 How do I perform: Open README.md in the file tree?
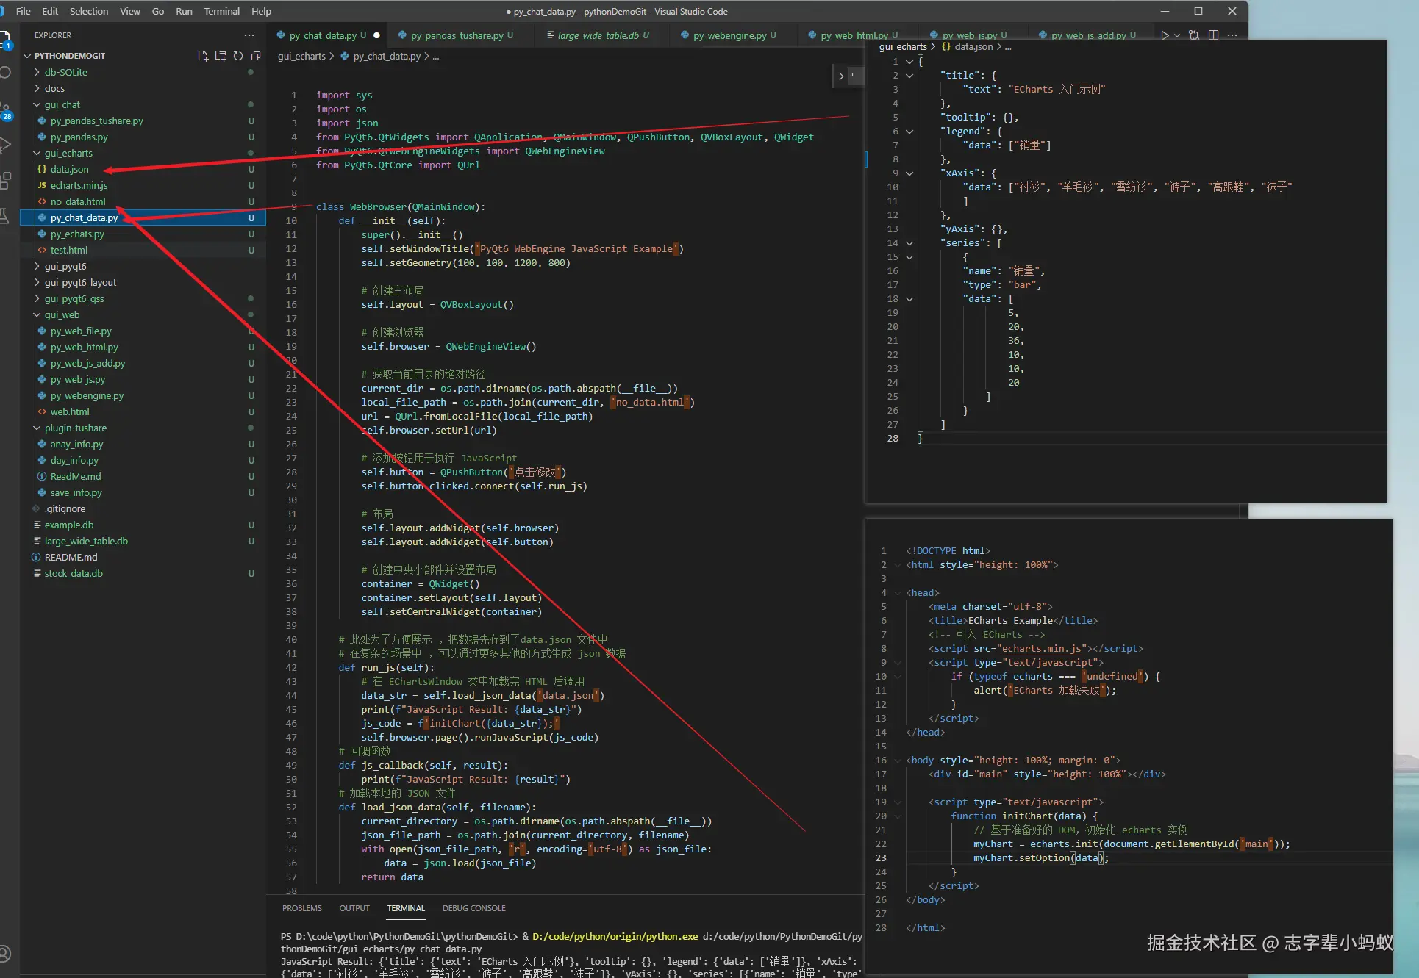click(71, 557)
